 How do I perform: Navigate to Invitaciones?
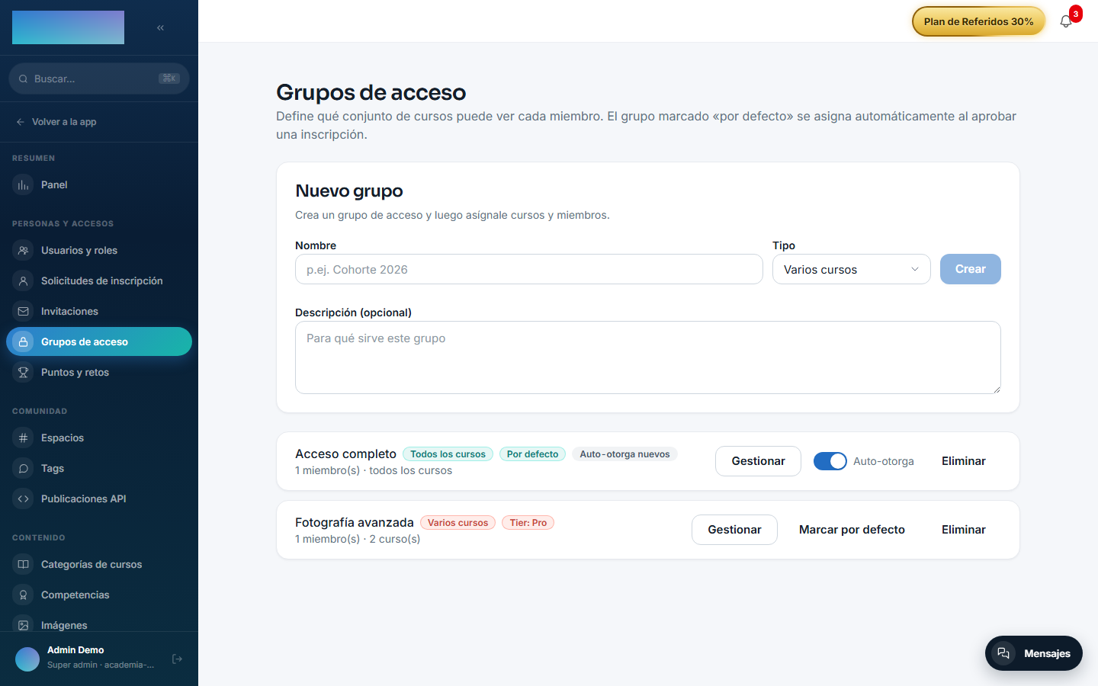coord(99,311)
